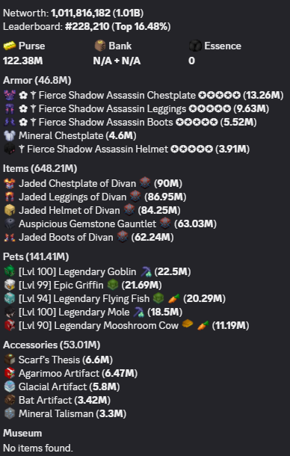Click the Scarf's Thesis accessory icon
290x456 pixels.
coord(10,360)
